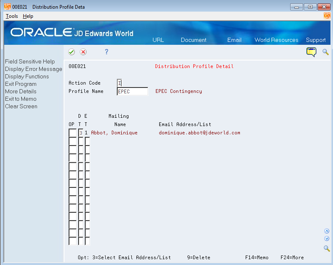
Task: Click the Abbot, Dominique mailing name
Action: click(114, 133)
